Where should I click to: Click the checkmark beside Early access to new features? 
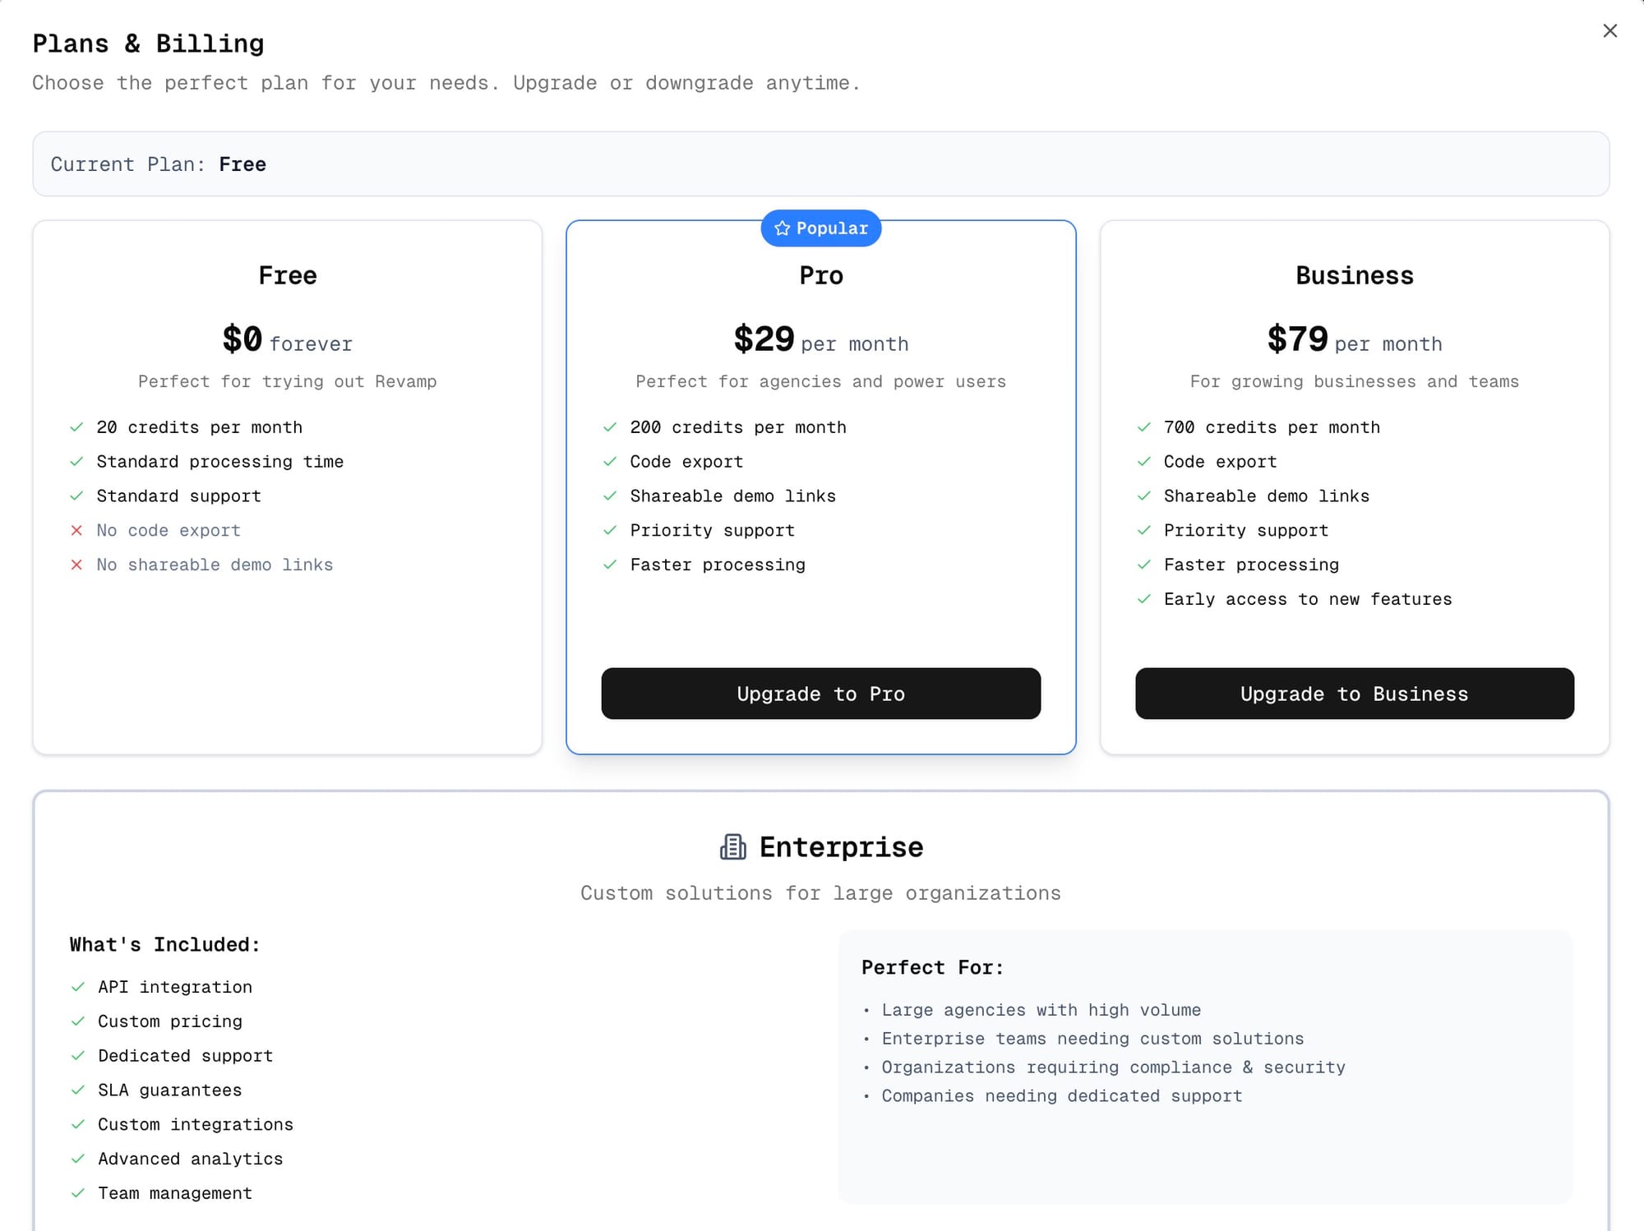[1143, 599]
